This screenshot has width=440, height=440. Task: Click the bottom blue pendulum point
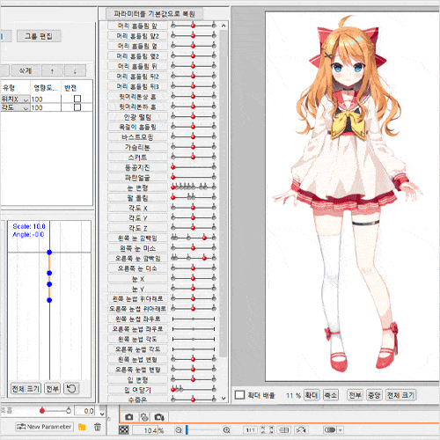point(49,300)
